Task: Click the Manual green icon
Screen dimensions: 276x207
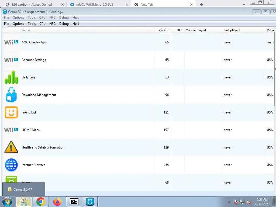Action: click(x=11, y=179)
